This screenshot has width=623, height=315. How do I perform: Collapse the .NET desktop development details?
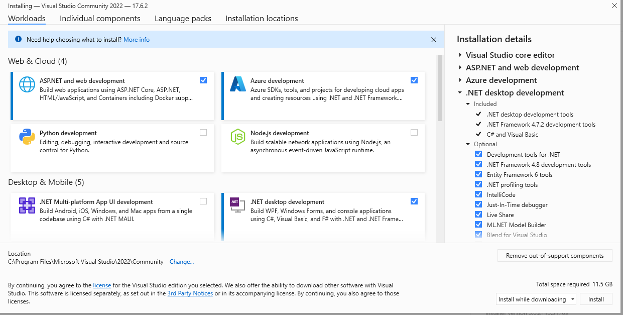pos(460,93)
